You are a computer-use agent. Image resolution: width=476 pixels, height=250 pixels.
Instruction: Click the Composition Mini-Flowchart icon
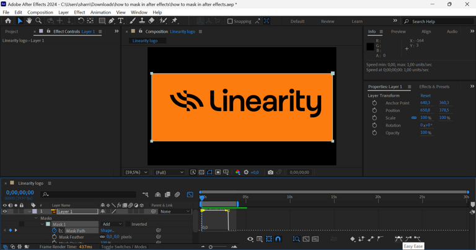(146, 194)
